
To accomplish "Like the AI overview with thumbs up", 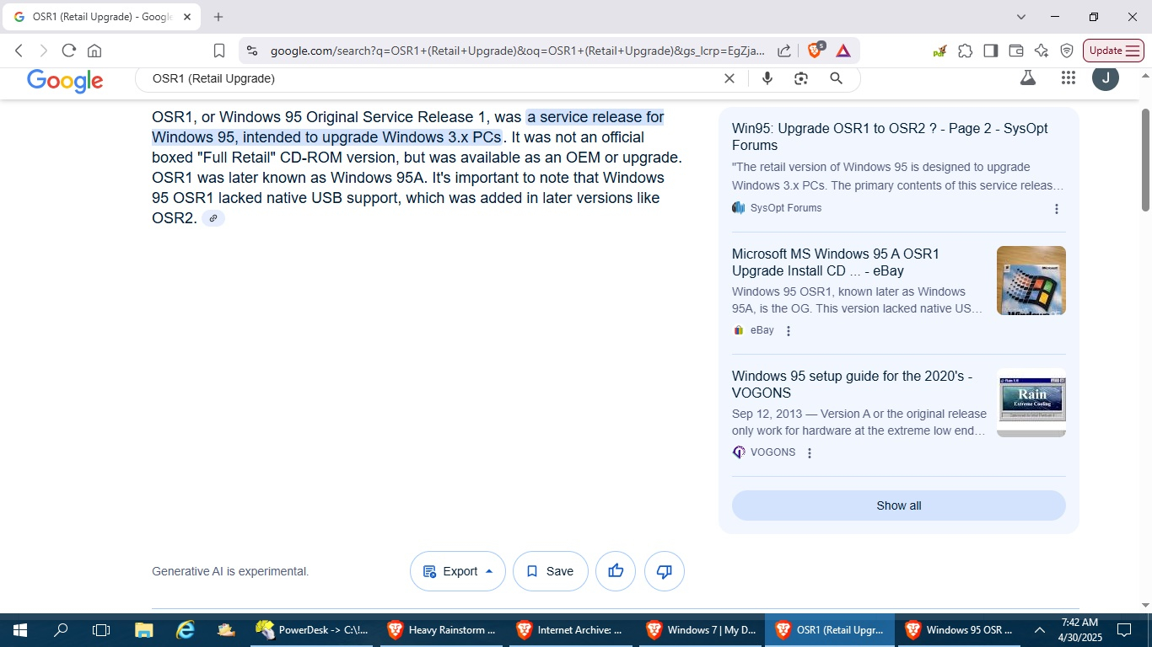I will pos(616,571).
